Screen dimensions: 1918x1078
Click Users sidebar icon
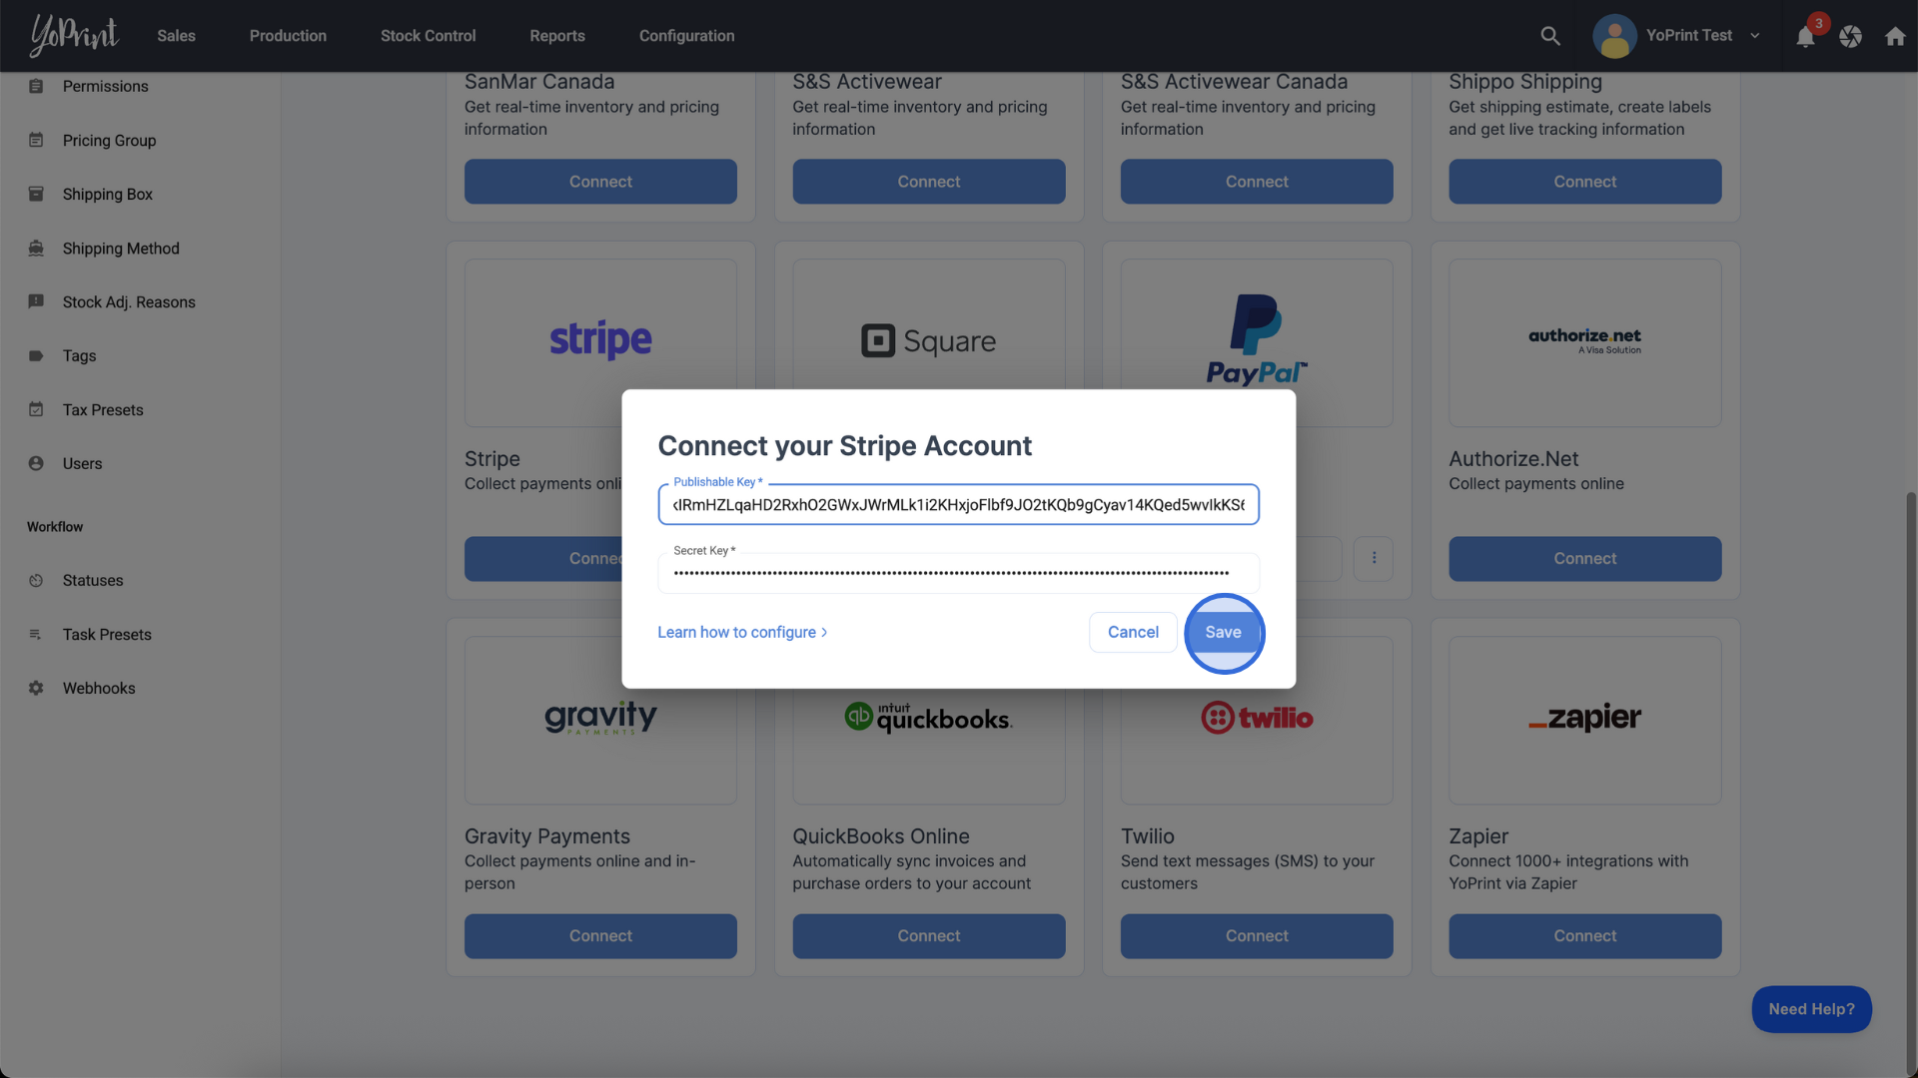(x=36, y=463)
